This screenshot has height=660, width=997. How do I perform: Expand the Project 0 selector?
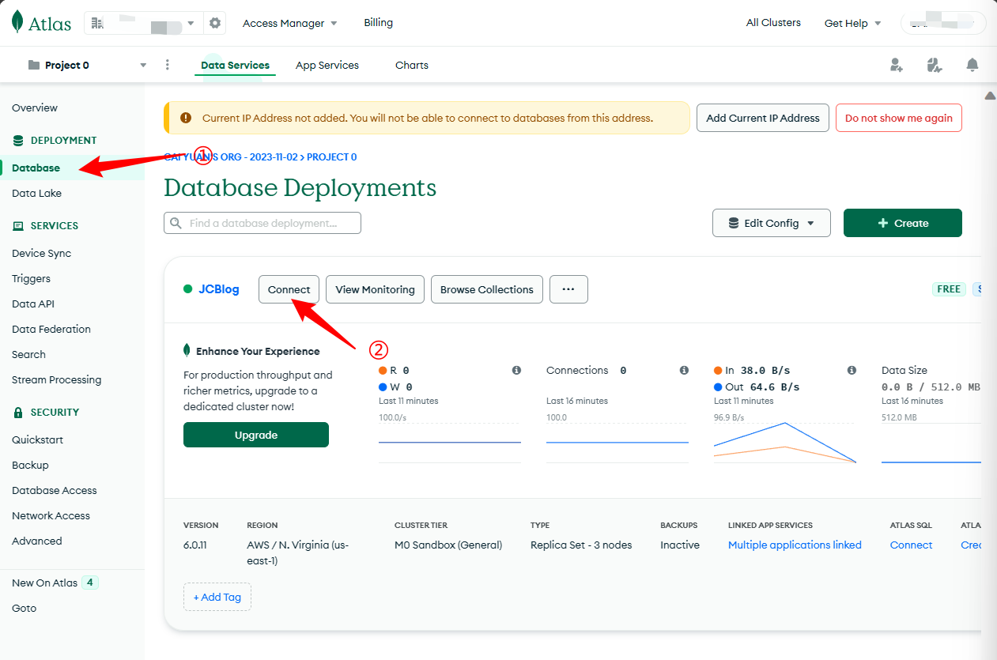(x=143, y=65)
